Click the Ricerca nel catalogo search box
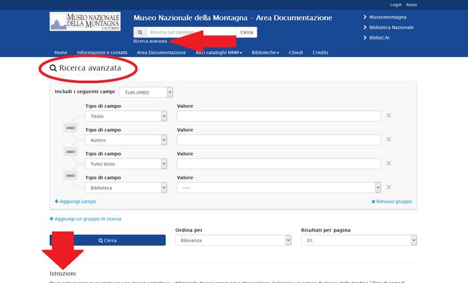 pos(191,32)
